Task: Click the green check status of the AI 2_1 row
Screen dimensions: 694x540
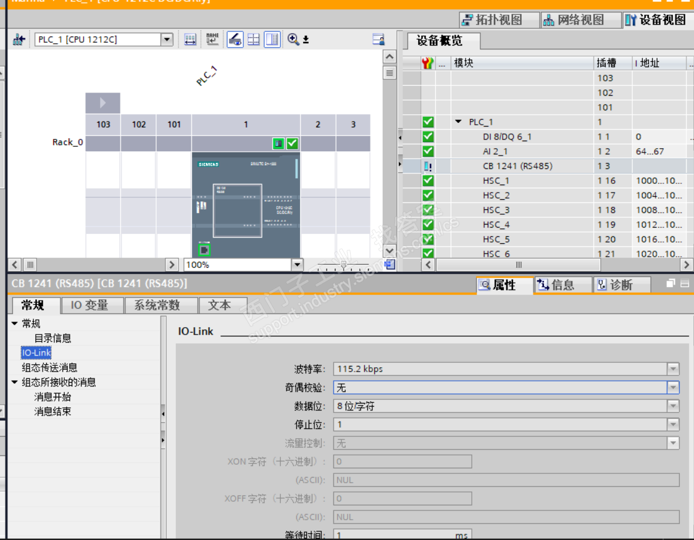Action: pos(428,151)
